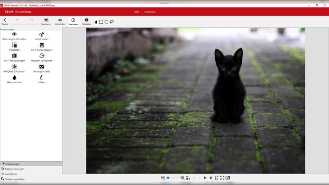Select the elliptical selection tool
The image size is (329, 185).
point(106,21)
